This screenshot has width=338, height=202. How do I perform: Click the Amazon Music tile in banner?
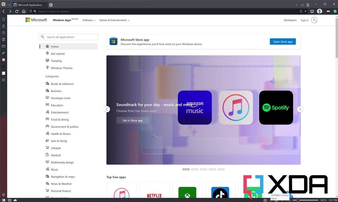(x=195, y=107)
